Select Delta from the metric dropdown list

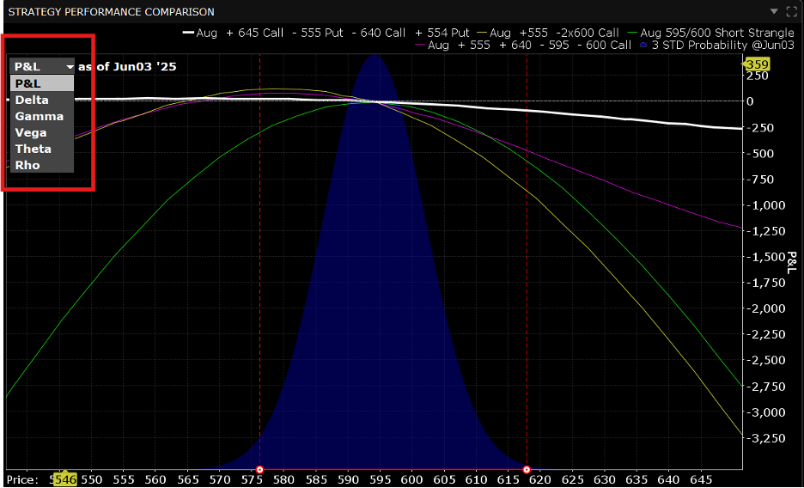click(x=42, y=100)
